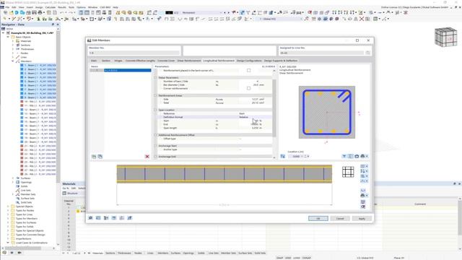
Task: Click the black color swatch in main toolbar
Action: [x=169, y=13]
